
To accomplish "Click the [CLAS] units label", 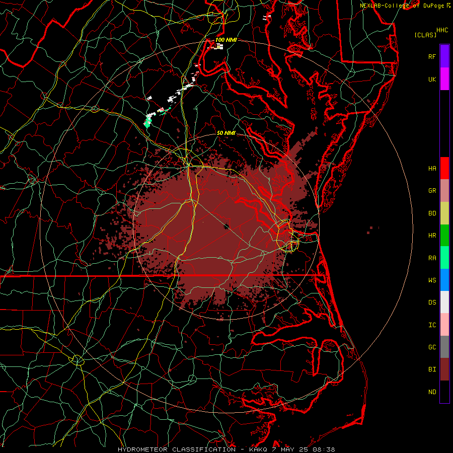I will pos(425,35).
